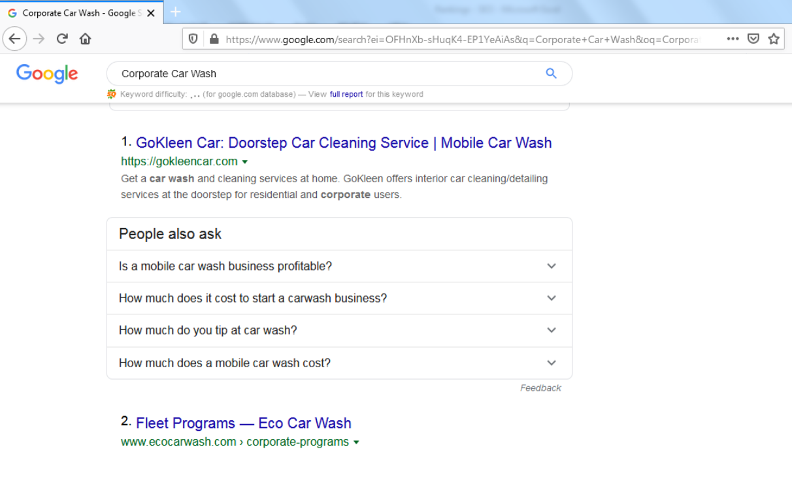Click the www.ecocarwash.com › corporate-programs URL
792x477 pixels.
click(x=235, y=442)
